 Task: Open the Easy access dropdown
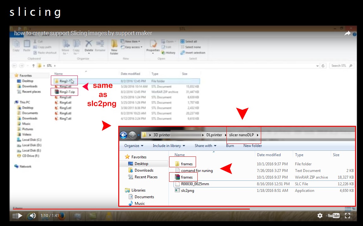point(131,47)
